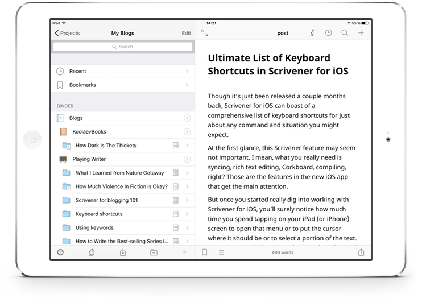Open chevron for How Much Violence In Fiction

tap(187, 186)
